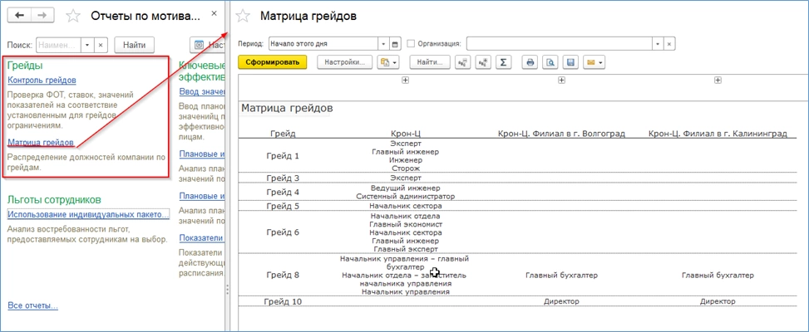The image size is (809, 332).
Task: Select Главный экономист in Грейд 6
Action: (406, 224)
